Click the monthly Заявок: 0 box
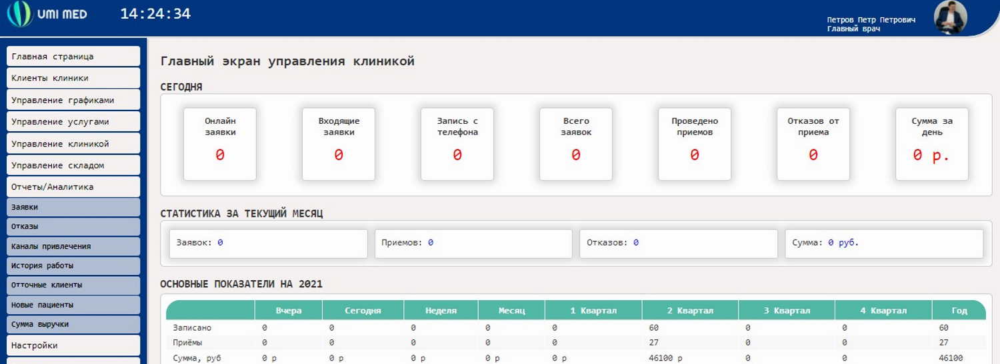 coord(269,244)
